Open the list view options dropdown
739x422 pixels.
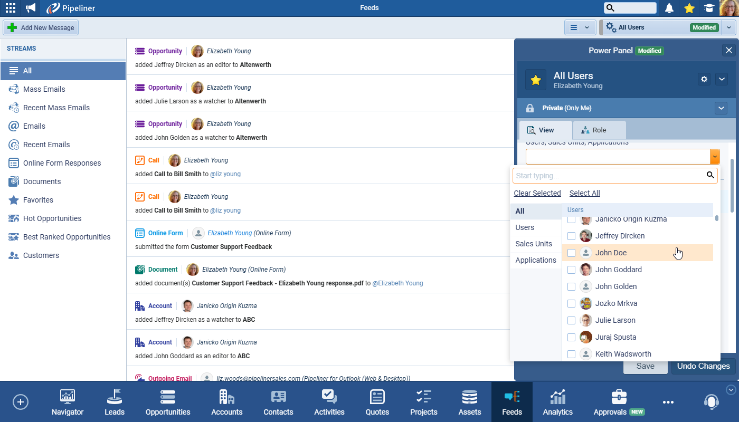pos(580,27)
